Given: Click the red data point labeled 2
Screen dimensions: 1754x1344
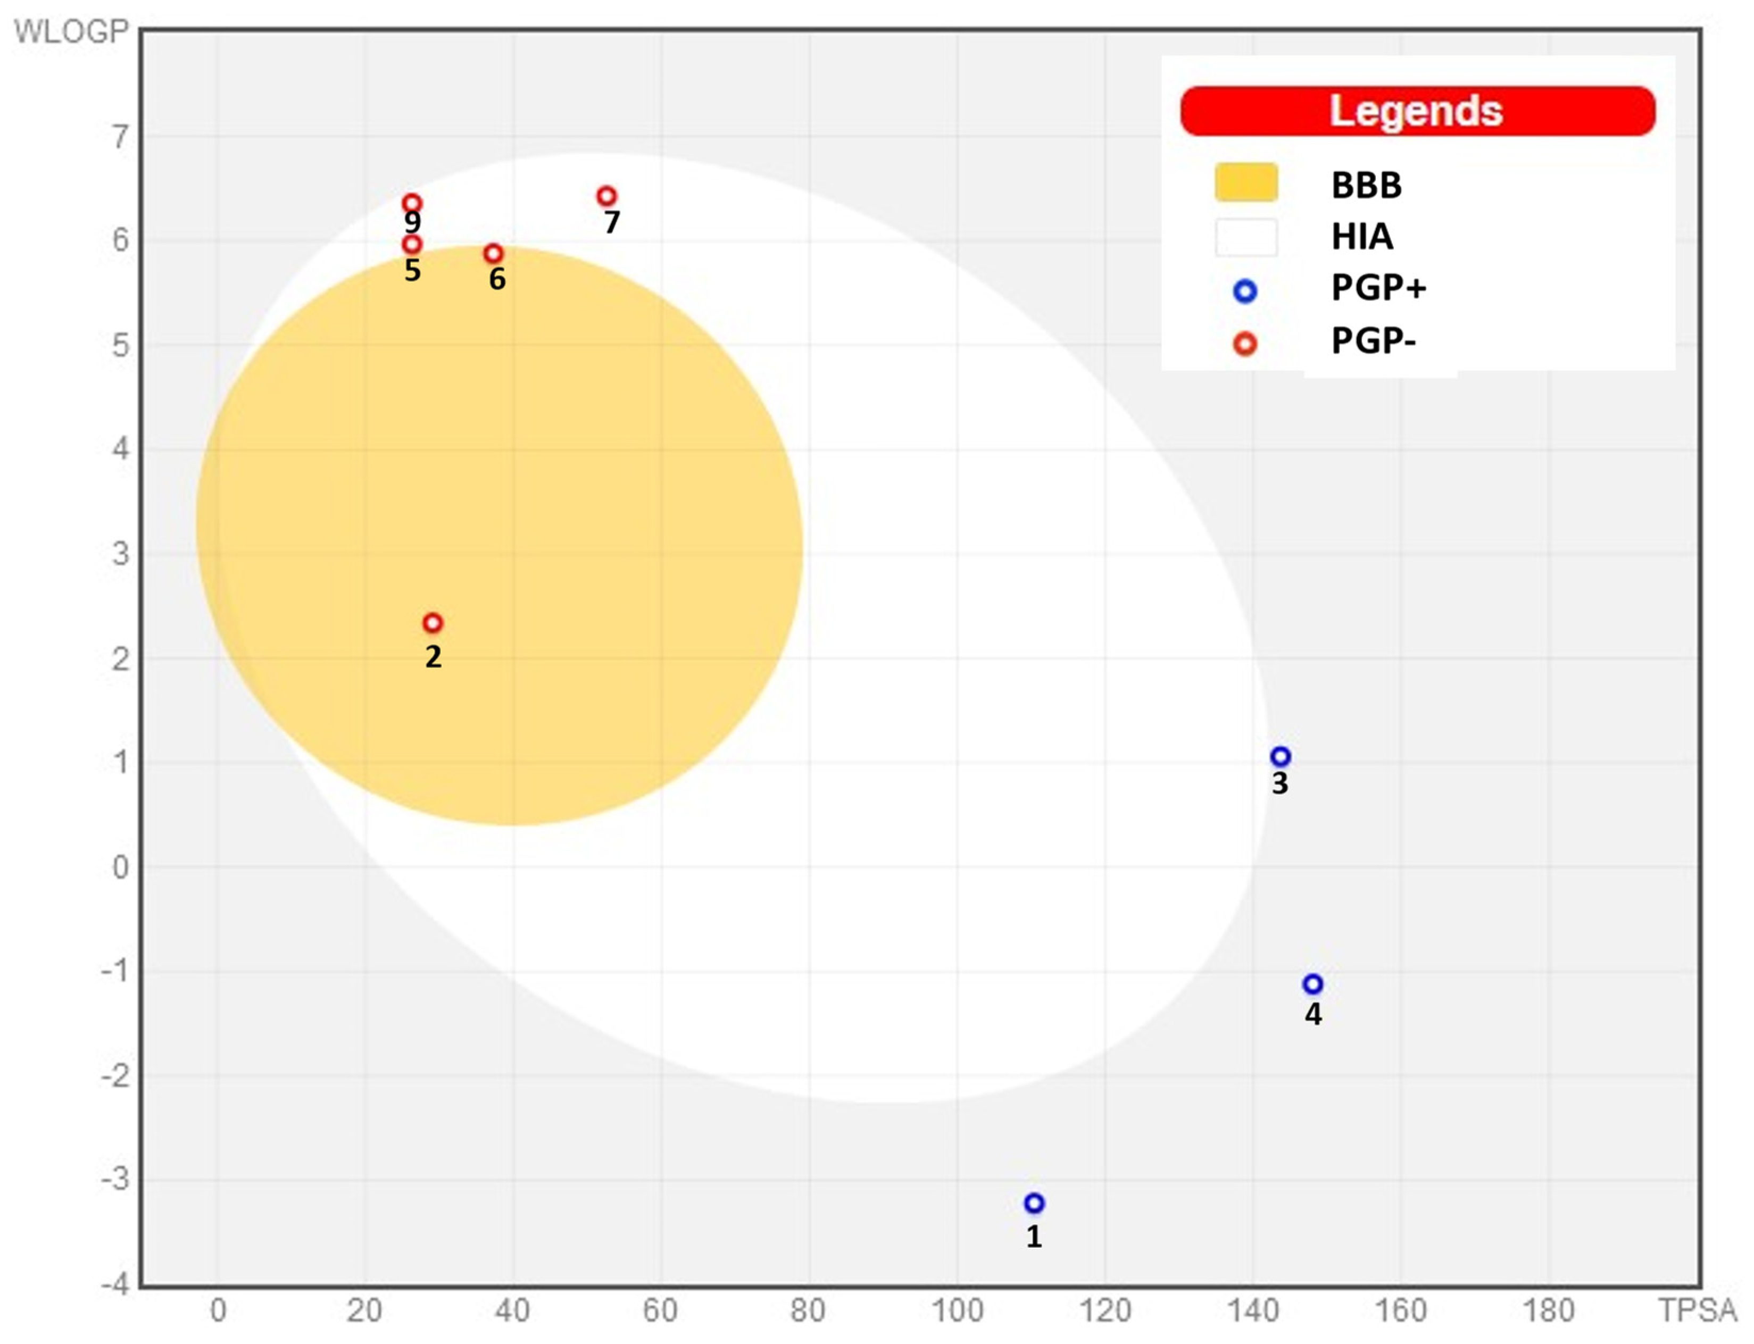Looking at the screenshot, I should click(x=433, y=622).
